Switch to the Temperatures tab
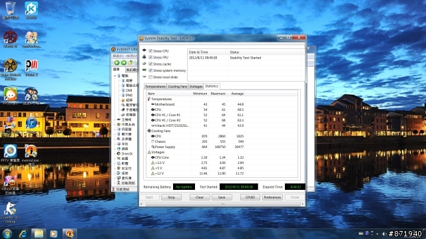The image size is (426, 239). pyautogui.click(x=155, y=86)
